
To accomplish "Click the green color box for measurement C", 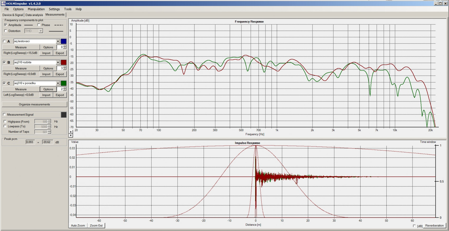I will (x=64, y=83).
